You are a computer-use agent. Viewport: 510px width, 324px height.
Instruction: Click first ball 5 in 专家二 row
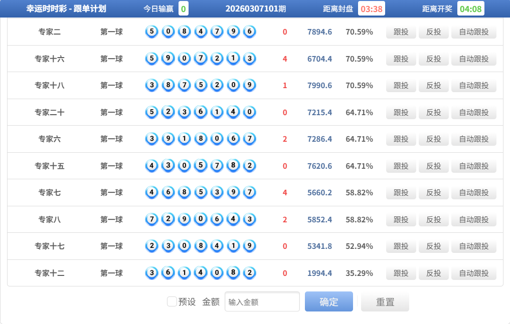coord(151,32)
